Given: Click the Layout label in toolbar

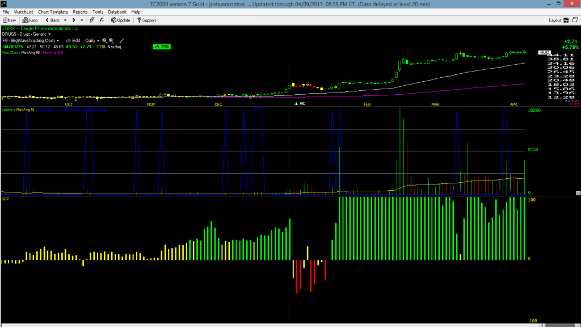Looking at the screenshot, I should [555, 20].
